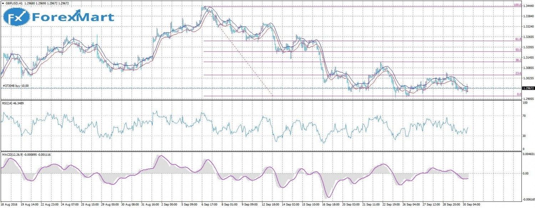Click the 18 Aug 2016 date label
Screen dimensions: 535x208
tap(10, 205)
